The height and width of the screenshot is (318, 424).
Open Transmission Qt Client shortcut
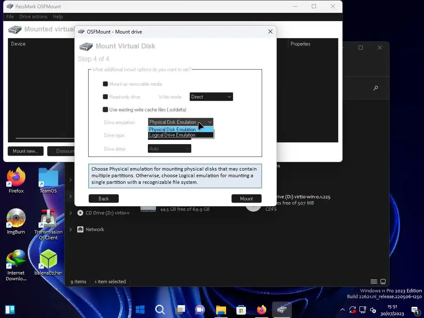coord(48,224)
